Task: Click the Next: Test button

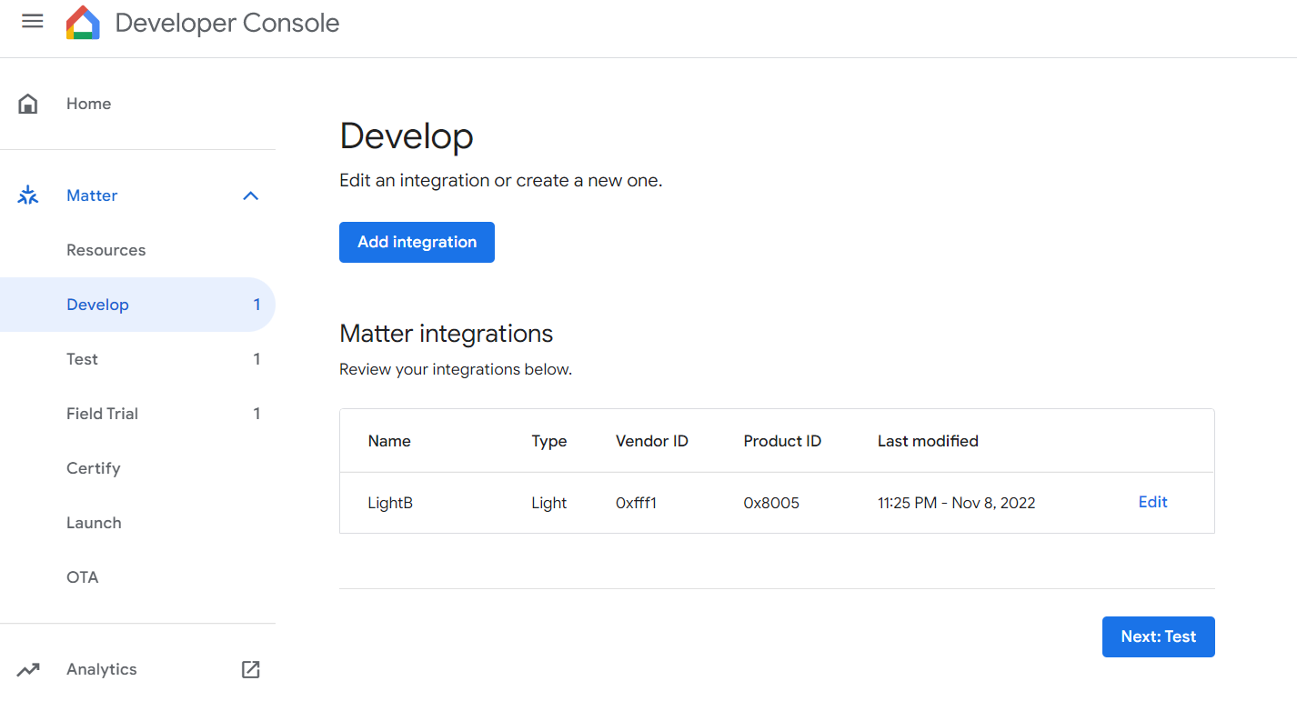Action: [1158, 636]
